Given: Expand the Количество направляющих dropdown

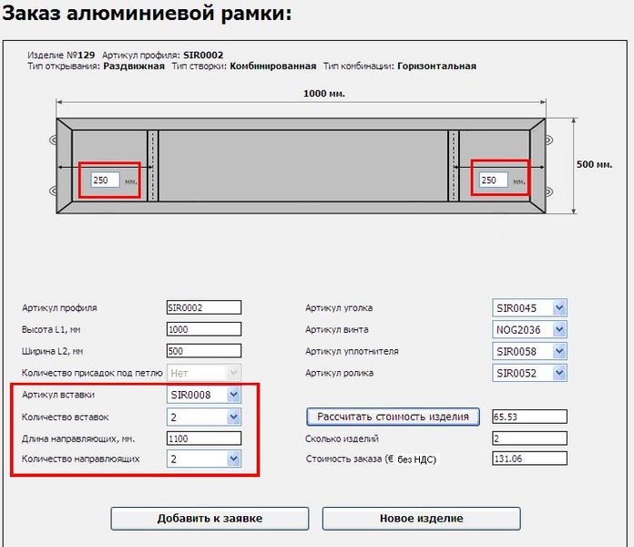Looking at the screenshot, I should (204, 459).
